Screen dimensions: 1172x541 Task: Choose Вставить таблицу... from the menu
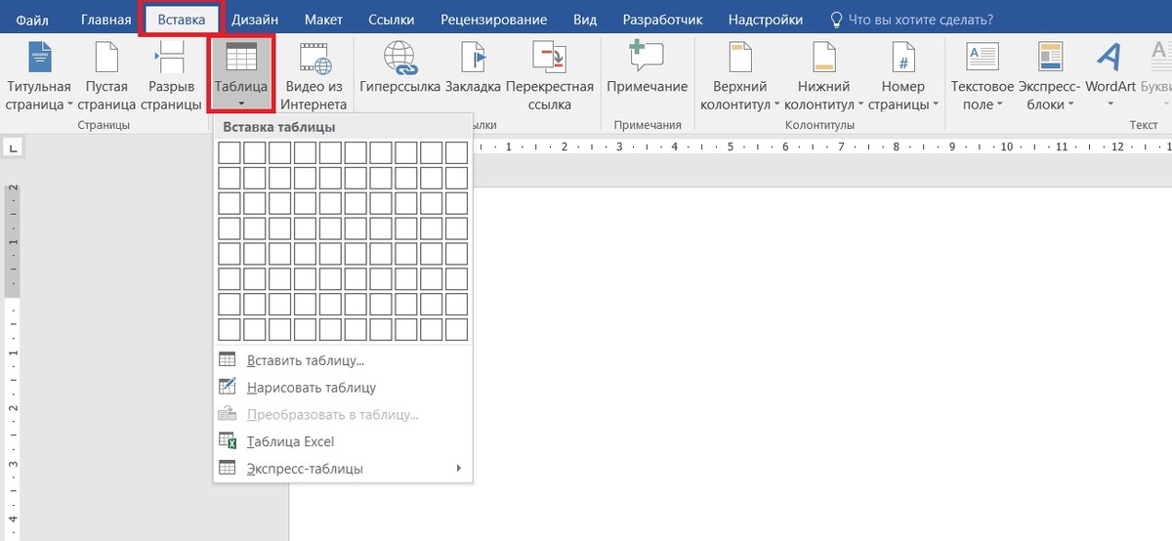pos(343,360)
